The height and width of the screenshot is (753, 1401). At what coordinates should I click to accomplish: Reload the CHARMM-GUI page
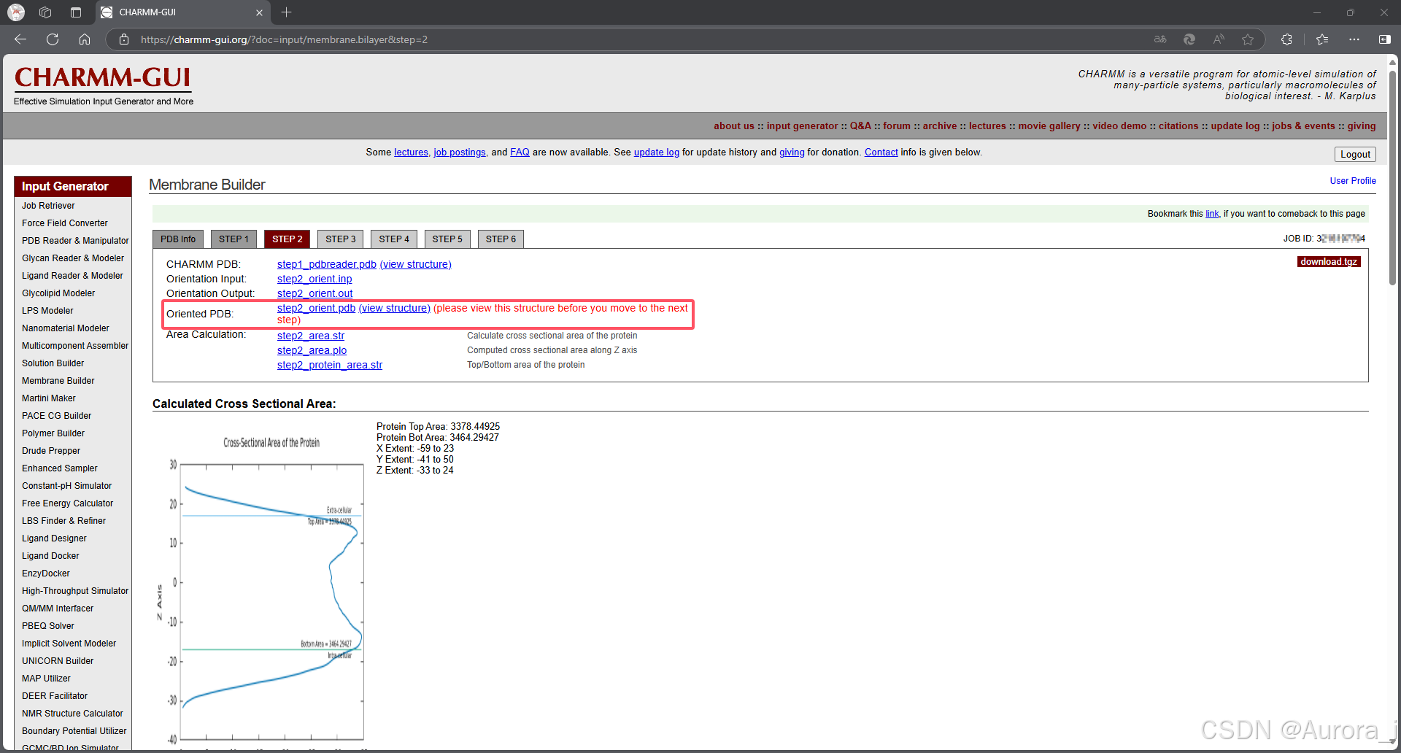coord(53,39)
